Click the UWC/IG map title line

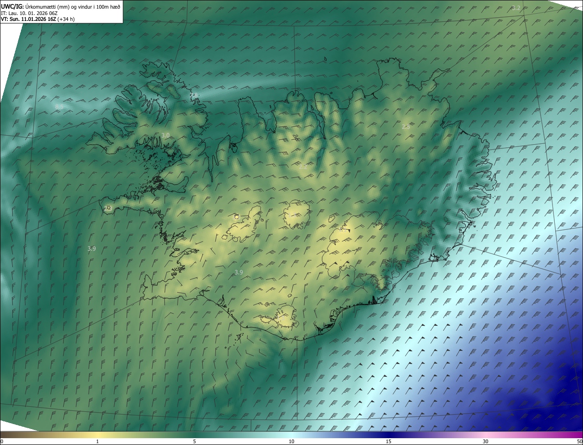[x=61, y=6]
